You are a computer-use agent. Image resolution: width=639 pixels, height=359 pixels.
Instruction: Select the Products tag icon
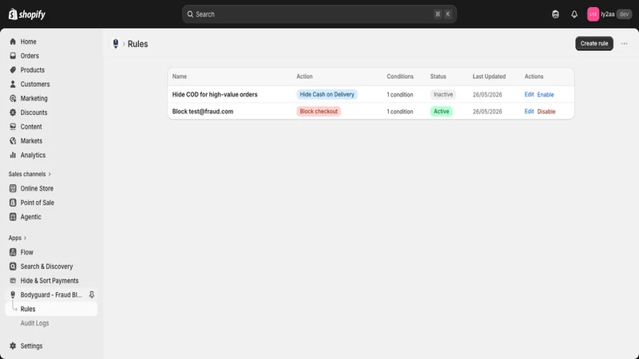(x=13, y=70)
